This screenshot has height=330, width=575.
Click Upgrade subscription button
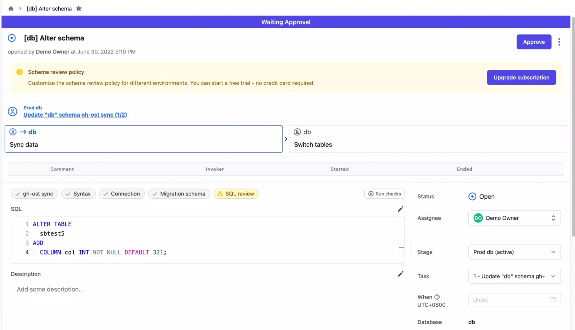pyautogui.click(x=521, y=77)
